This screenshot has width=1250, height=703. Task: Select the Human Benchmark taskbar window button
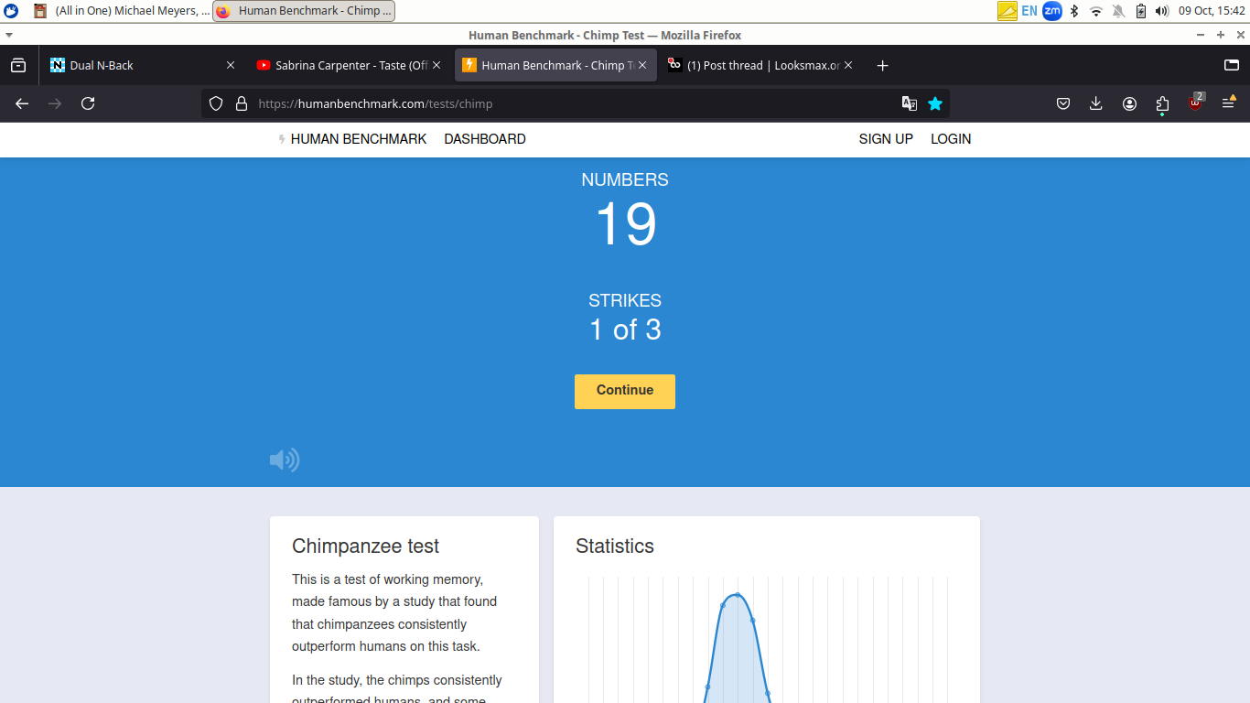tap(304, 11)
